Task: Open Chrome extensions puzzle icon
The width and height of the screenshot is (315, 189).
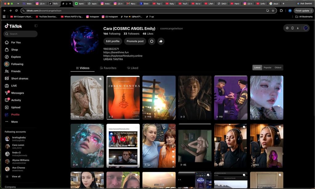Action: [281, 11]
